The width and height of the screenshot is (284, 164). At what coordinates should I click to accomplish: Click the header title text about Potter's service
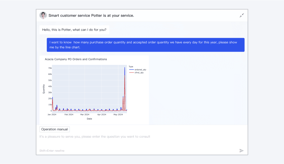pyautogui.click(x=91, y=15)
